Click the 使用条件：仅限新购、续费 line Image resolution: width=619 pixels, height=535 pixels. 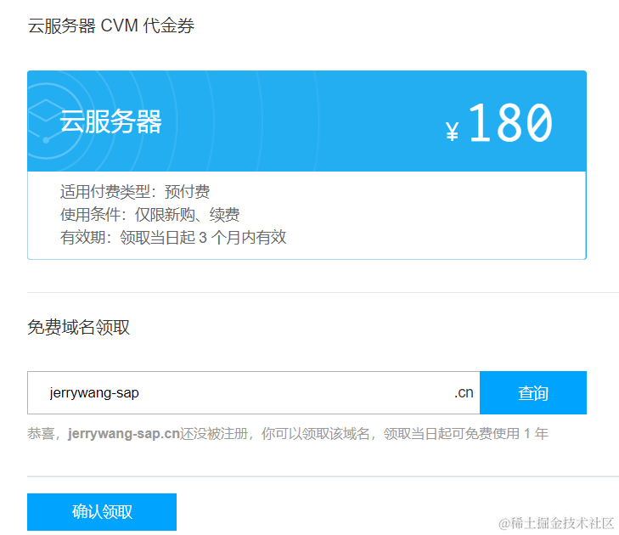click(x=150, y=214)
